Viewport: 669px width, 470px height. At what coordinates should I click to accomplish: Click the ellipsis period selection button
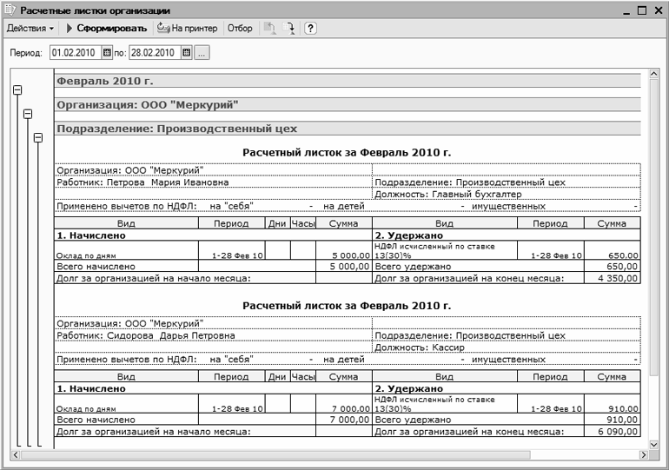click(202, 53)
